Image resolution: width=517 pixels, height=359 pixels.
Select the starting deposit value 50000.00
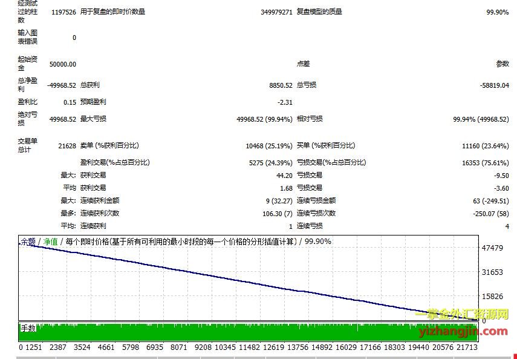(62, 64)
